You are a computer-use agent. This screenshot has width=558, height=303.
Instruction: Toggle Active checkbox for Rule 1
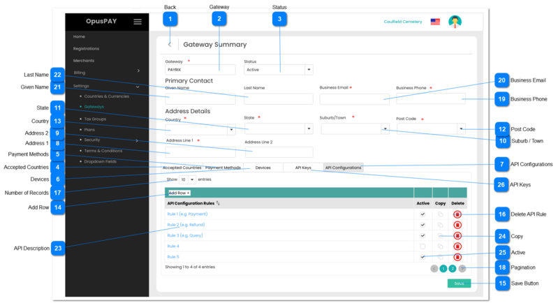point(423,214)
